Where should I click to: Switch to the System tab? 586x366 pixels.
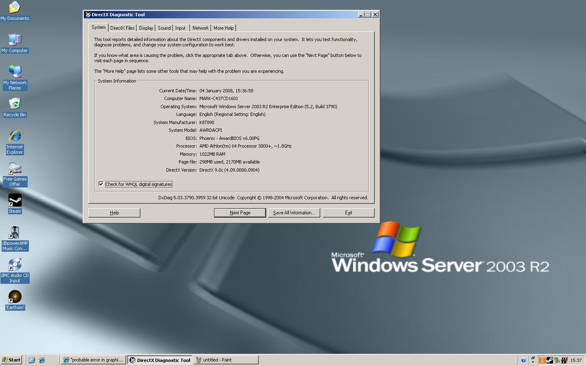98,28
